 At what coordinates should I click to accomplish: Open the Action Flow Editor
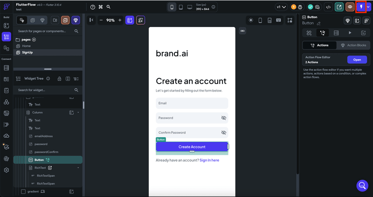357,60
